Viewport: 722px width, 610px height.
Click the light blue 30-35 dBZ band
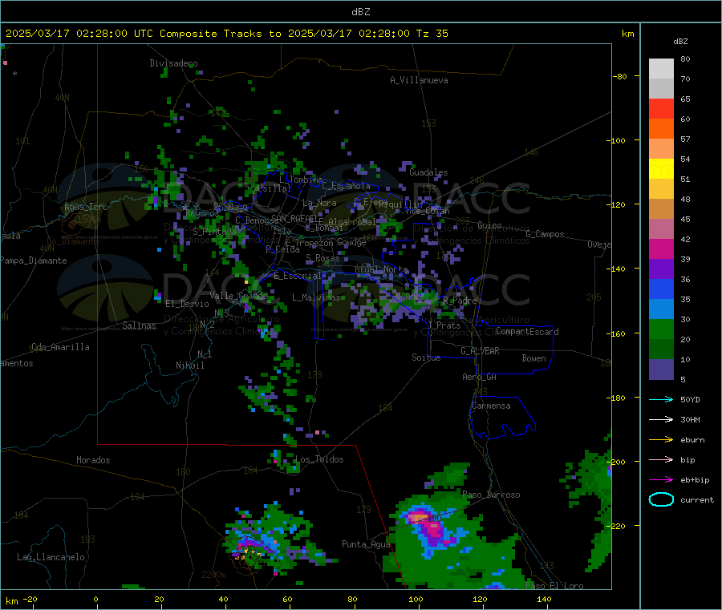pyautogui.click(x=661, y=309)
